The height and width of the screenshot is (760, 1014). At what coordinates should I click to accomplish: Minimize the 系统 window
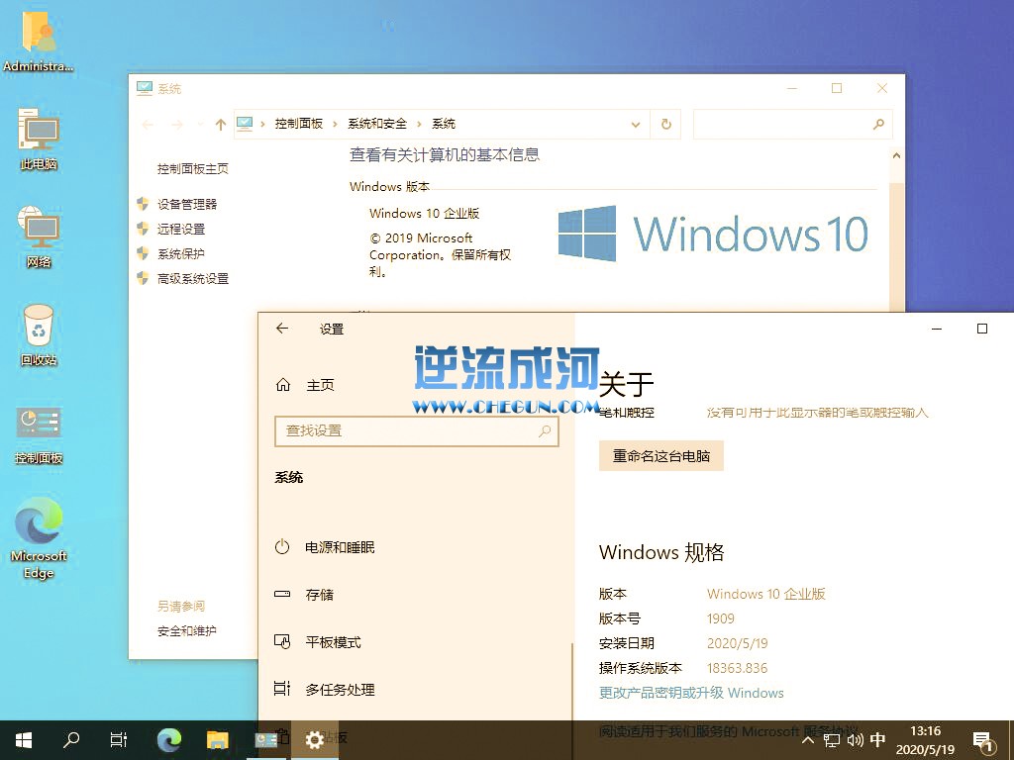792,88
